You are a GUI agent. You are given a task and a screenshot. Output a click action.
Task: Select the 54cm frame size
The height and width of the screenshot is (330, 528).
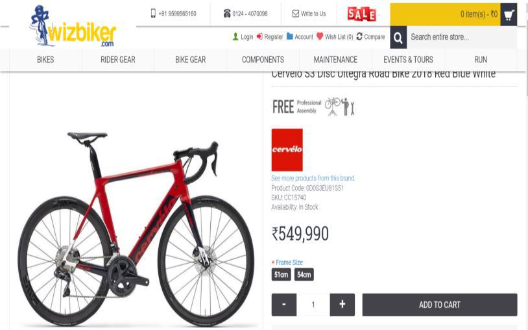pos(304,275)
